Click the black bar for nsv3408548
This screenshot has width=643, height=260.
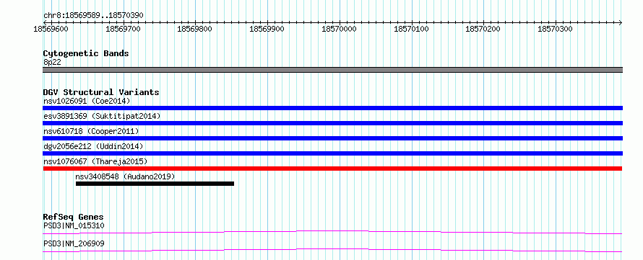(x=155, y=184)
